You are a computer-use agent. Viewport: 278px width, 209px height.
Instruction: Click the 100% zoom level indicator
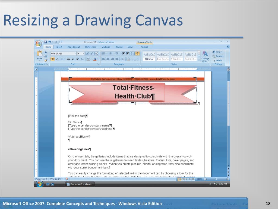(x=199, y=179)
